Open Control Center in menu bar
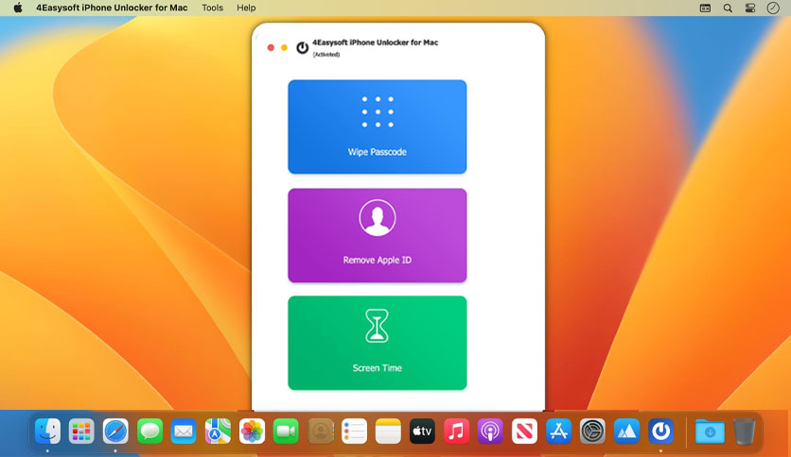The height and width of the screenshot is (457, 791). click(750, 8)
